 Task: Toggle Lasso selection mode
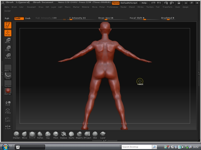point(8,119)
